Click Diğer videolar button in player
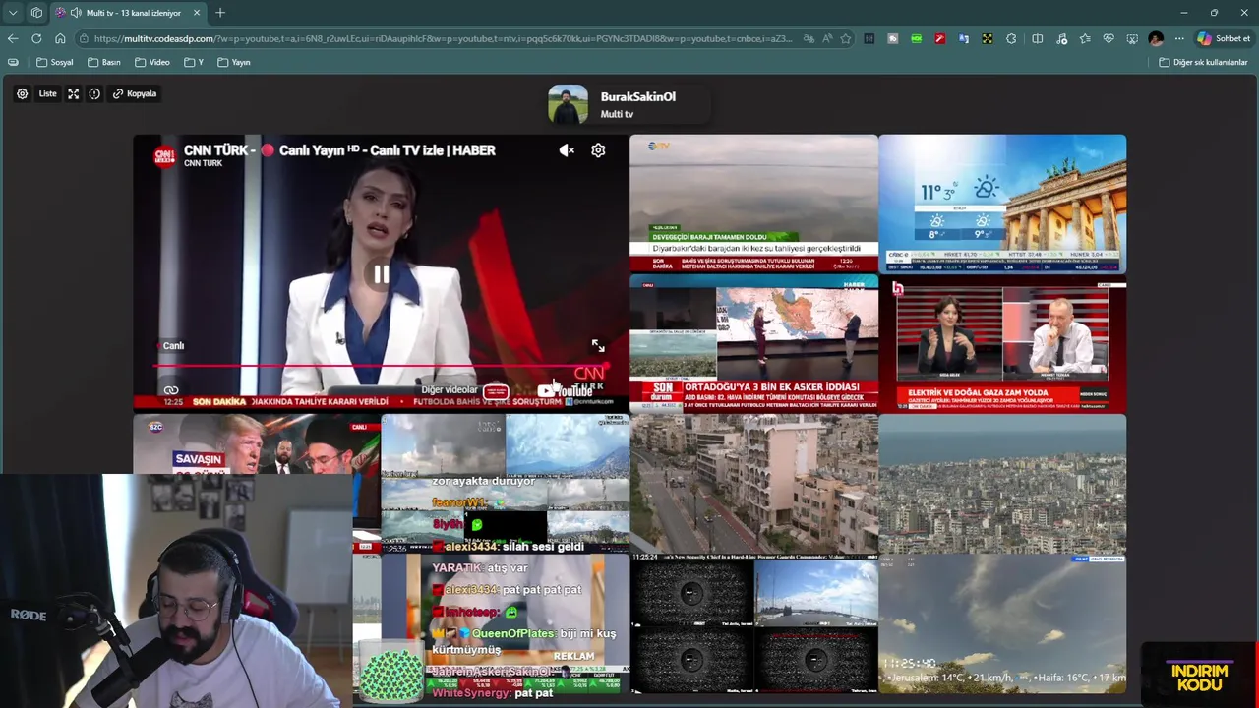The width and height of the screenshot is (1259, 708). point(464,390)
